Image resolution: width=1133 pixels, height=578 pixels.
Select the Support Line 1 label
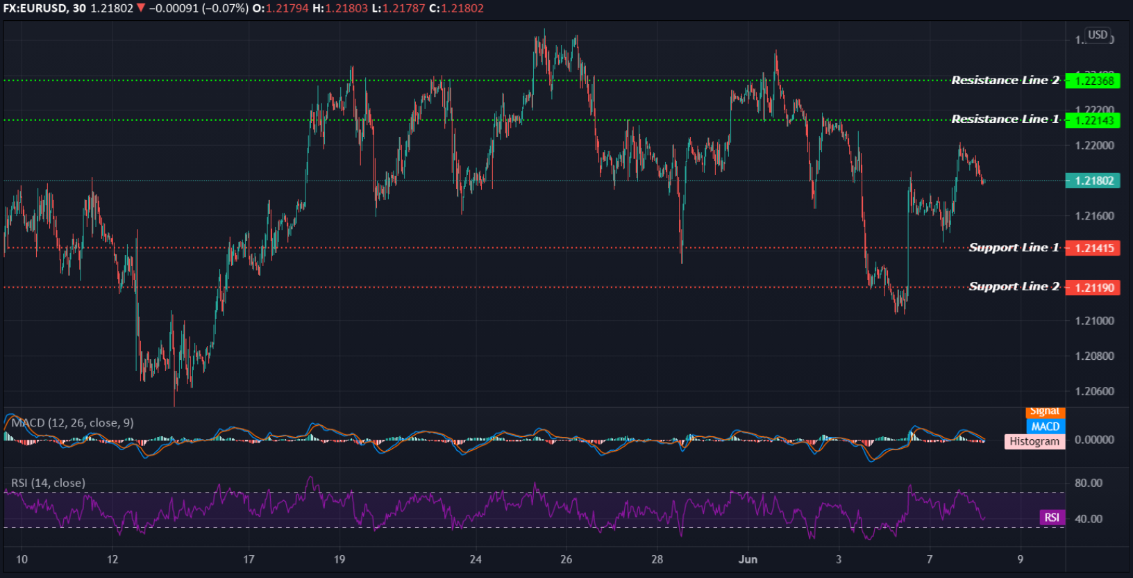coord(1014,247)
